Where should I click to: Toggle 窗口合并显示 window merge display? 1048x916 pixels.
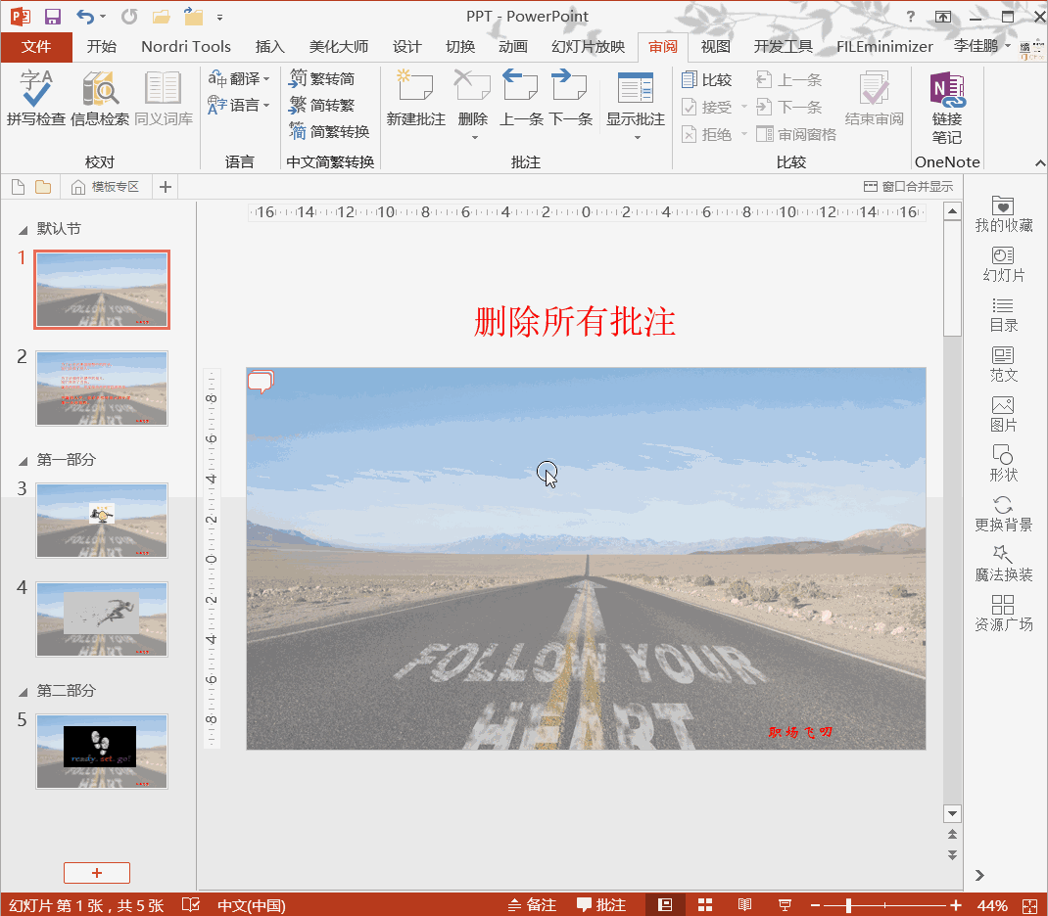[908, 186]
